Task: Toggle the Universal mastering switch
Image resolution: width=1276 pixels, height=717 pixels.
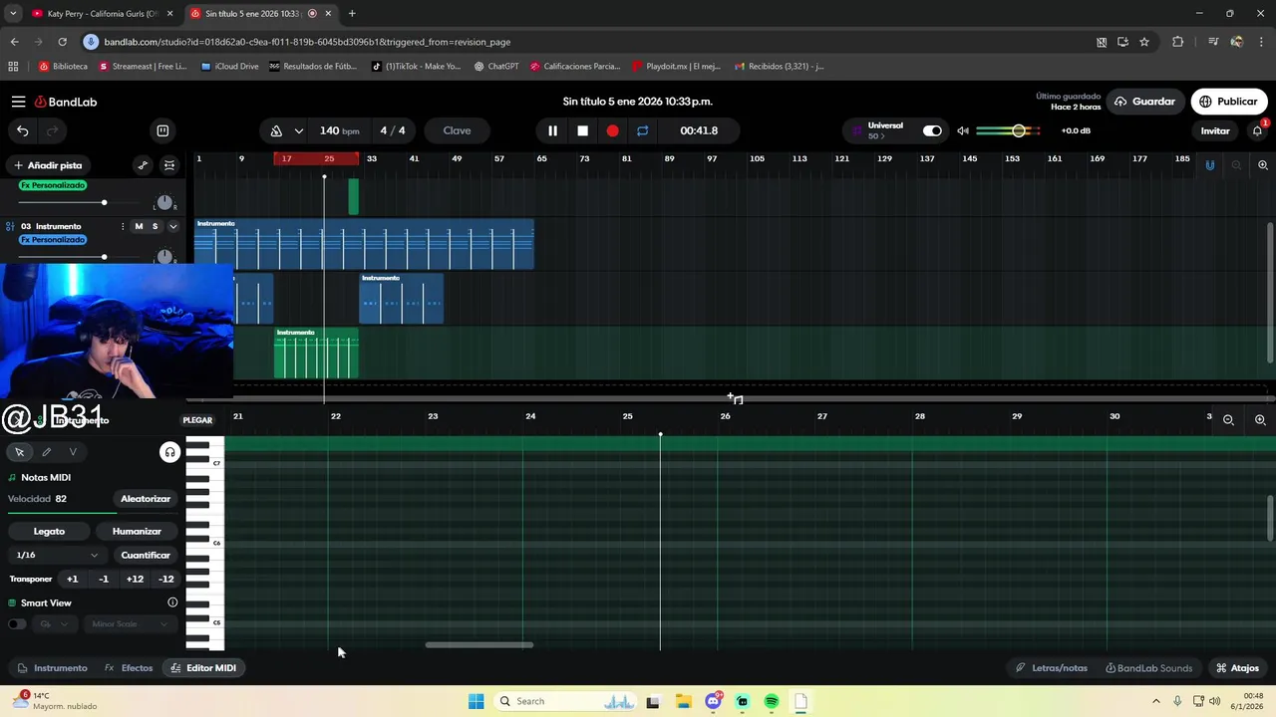Action: 932,130
